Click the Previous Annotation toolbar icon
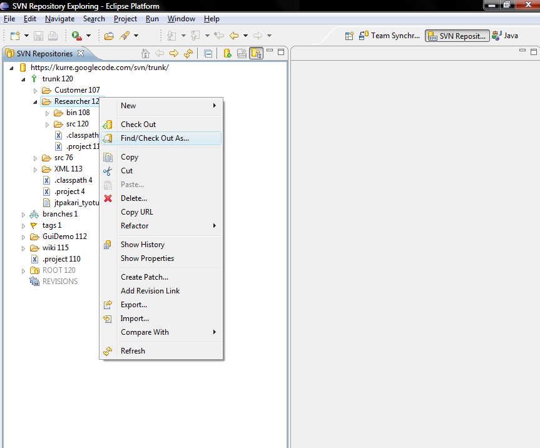540x448 pixels. [195, 36]
